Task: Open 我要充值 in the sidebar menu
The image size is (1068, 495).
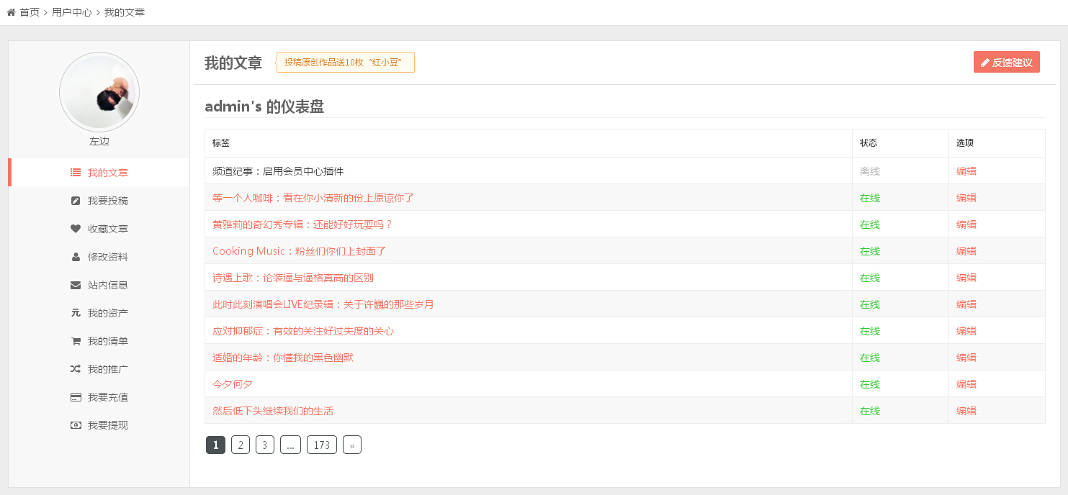Action: (99, 397)
